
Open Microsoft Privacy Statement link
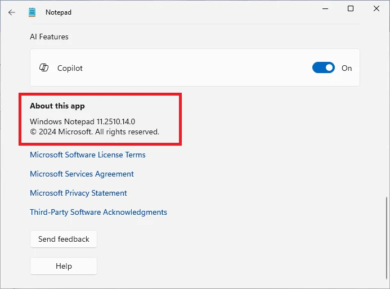[78, 193]
